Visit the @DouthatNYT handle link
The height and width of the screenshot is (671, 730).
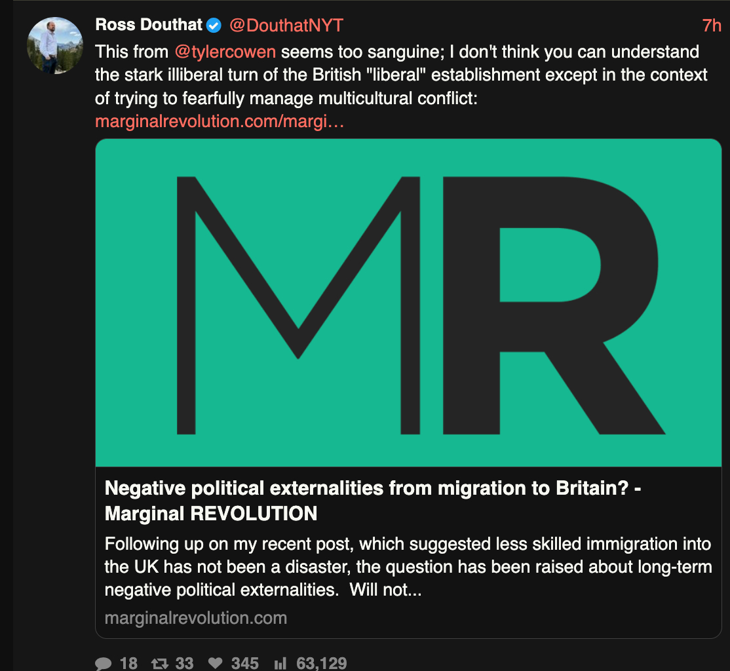pos(286,26)
